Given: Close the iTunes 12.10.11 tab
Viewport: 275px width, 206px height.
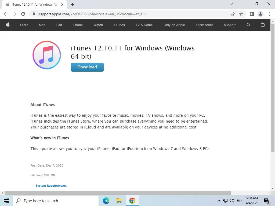Looking at the screenshot, I should [x=62, y=5].
